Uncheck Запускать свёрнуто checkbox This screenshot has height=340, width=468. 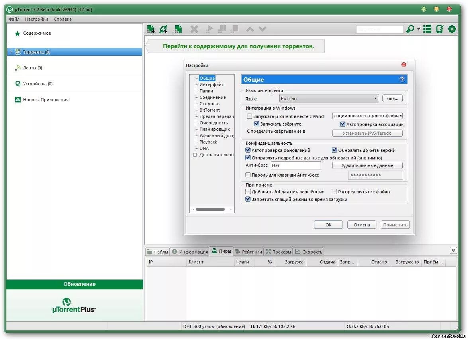[257, 124]
